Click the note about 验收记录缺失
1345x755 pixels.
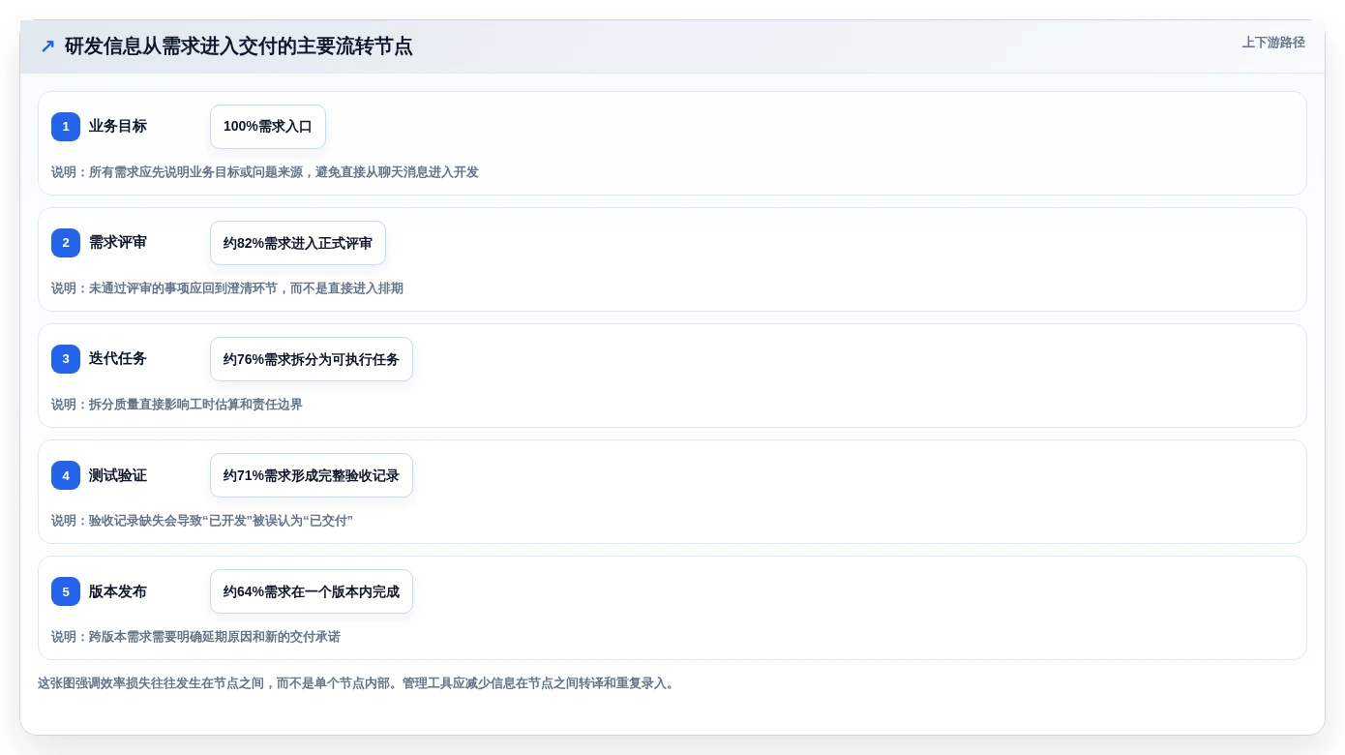[x=202, y=521]
